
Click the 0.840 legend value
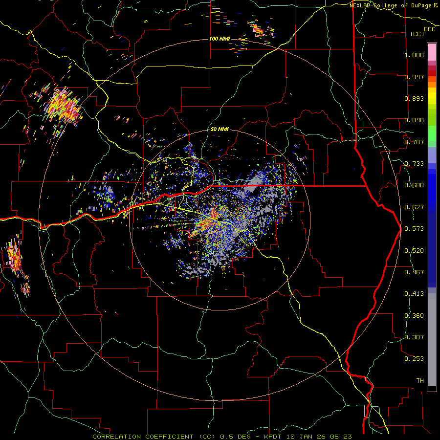(414, 120)
